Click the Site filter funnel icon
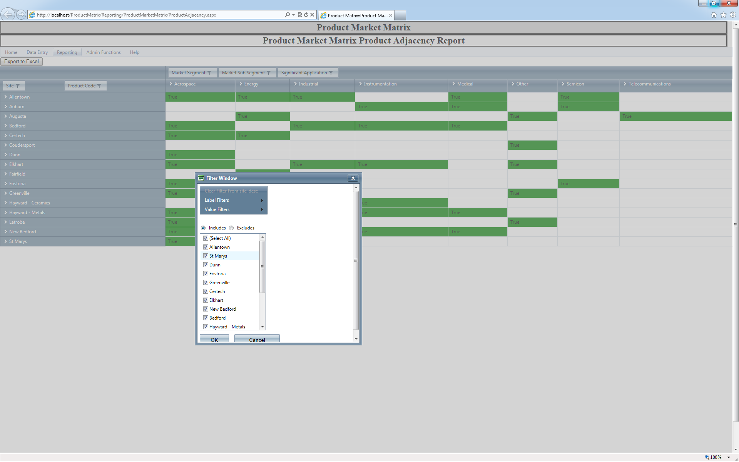The width and height of the screenshot is (739, 462). point(18,86)
